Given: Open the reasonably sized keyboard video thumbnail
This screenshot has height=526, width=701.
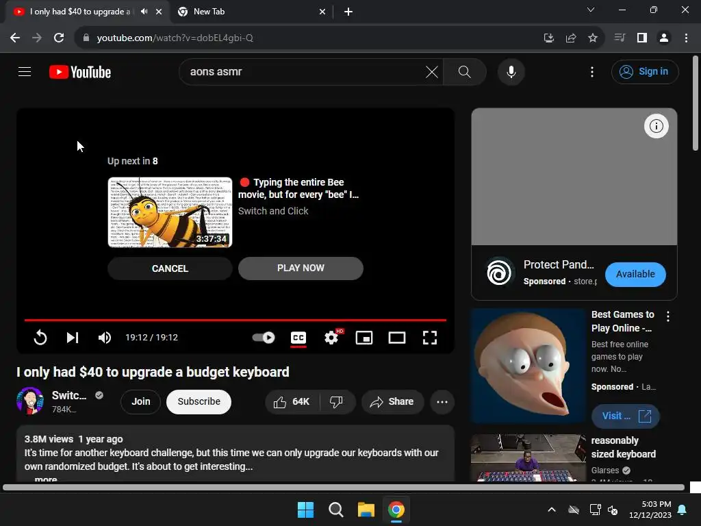Looking at the screenshot, I should [528, 458].
